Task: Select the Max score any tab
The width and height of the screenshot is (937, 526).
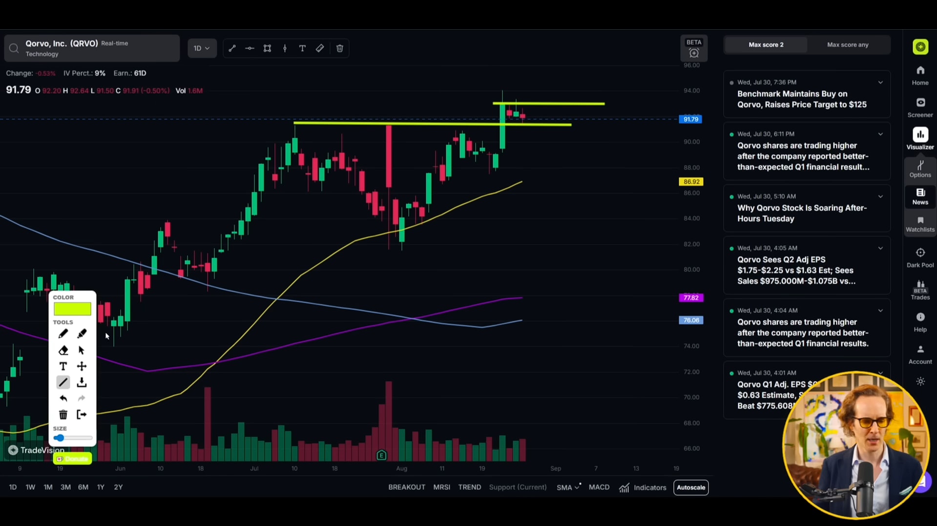Action: coord(848,45)
